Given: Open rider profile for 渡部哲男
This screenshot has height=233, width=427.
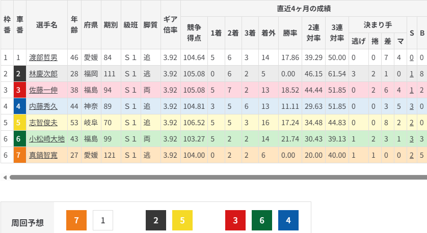Looking at the screenshot, I should (43, 57).
